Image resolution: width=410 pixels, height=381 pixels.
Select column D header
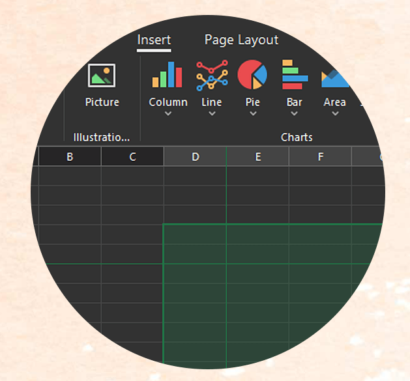pos(195,157)
